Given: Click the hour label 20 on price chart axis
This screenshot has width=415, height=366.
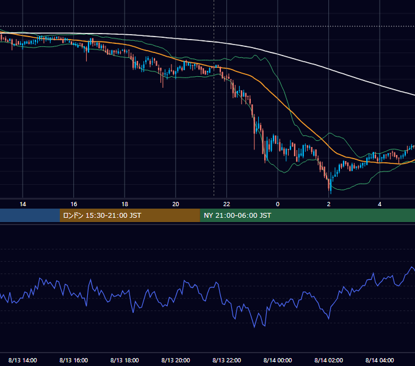Looking at the screenshot, I should pos(176,204).
